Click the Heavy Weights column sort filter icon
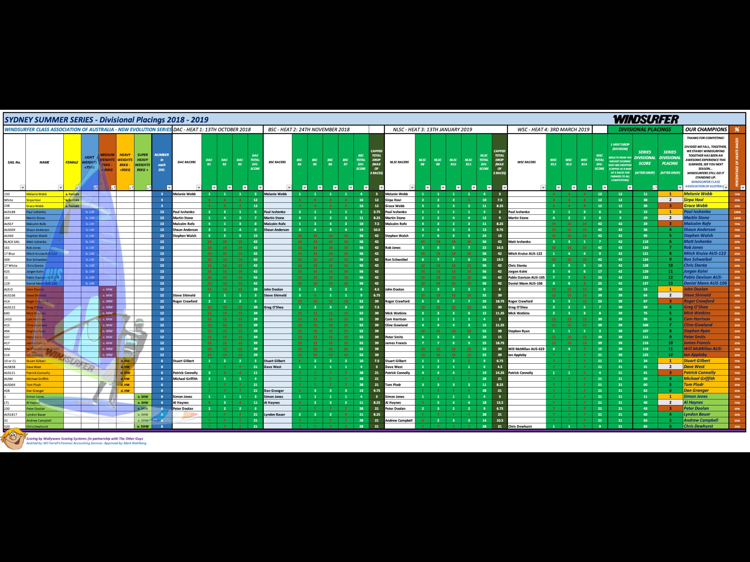This screenshot has height=562, width=750. coord(131,188)
